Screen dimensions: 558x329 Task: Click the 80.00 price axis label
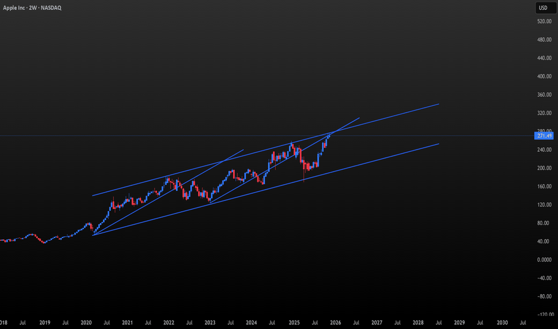[x=544, y=223]
